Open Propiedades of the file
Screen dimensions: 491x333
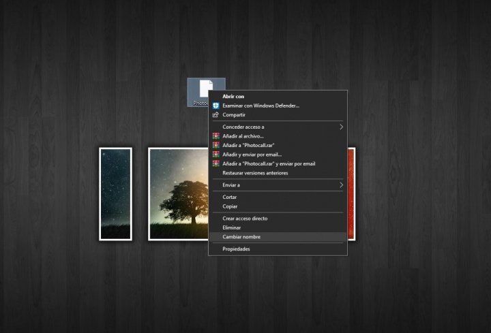point(278,249)
